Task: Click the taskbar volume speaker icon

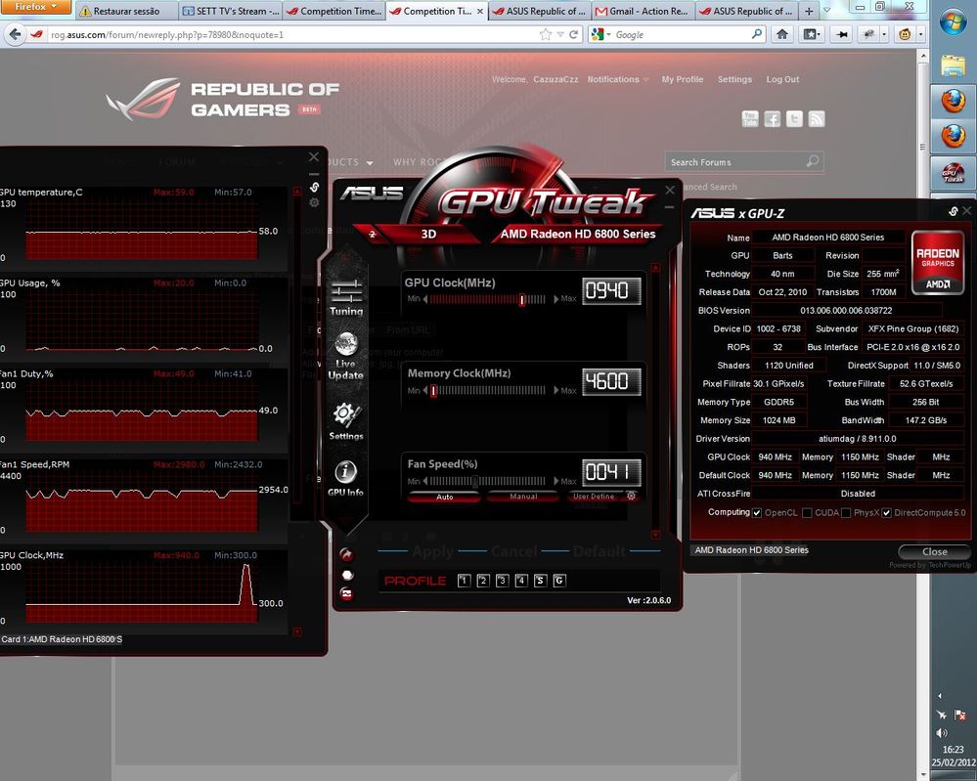Action: 942,733
